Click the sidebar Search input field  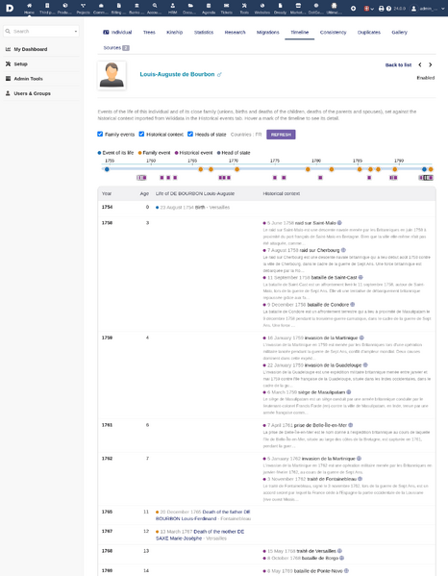(41, 31)
